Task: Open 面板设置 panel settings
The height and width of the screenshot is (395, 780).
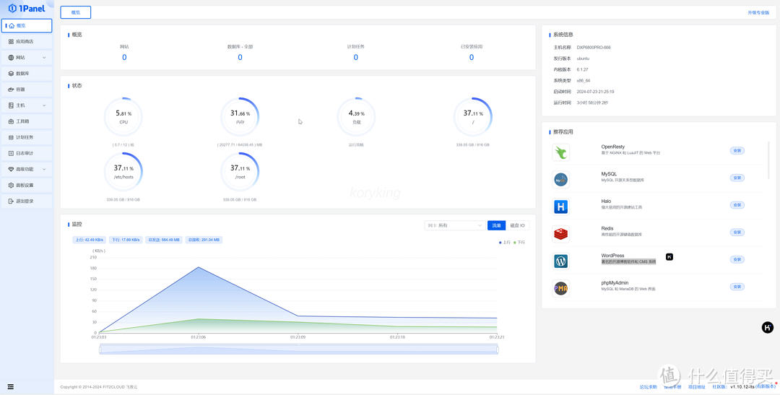Action: click(x=25, y=186)
